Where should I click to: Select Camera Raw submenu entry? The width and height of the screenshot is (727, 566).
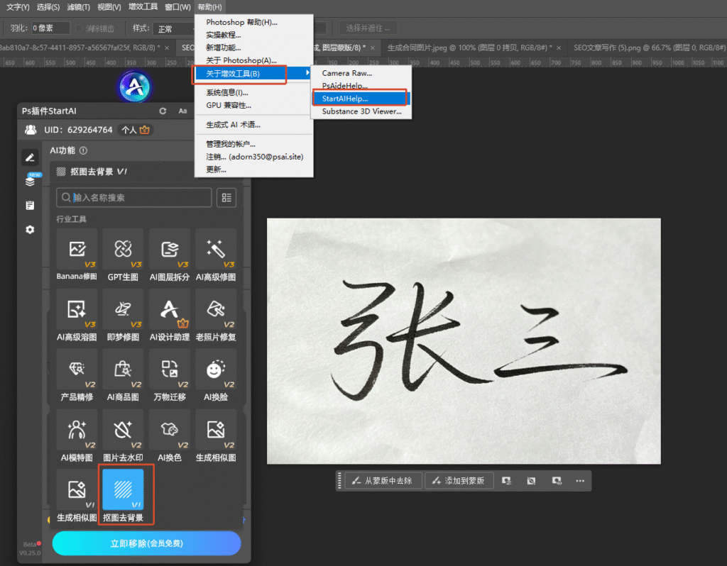tap(361, 73)
